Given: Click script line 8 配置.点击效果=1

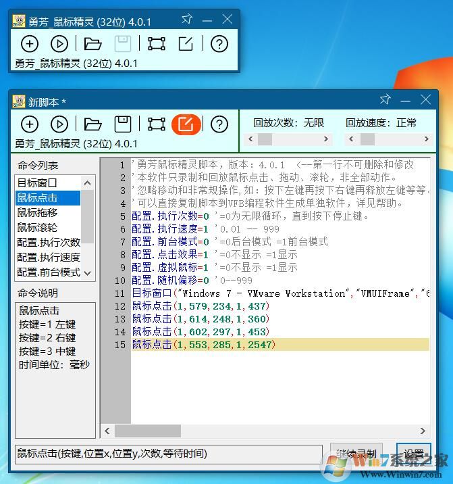Looking at the screenshot, I should click(x=215, y=255).
